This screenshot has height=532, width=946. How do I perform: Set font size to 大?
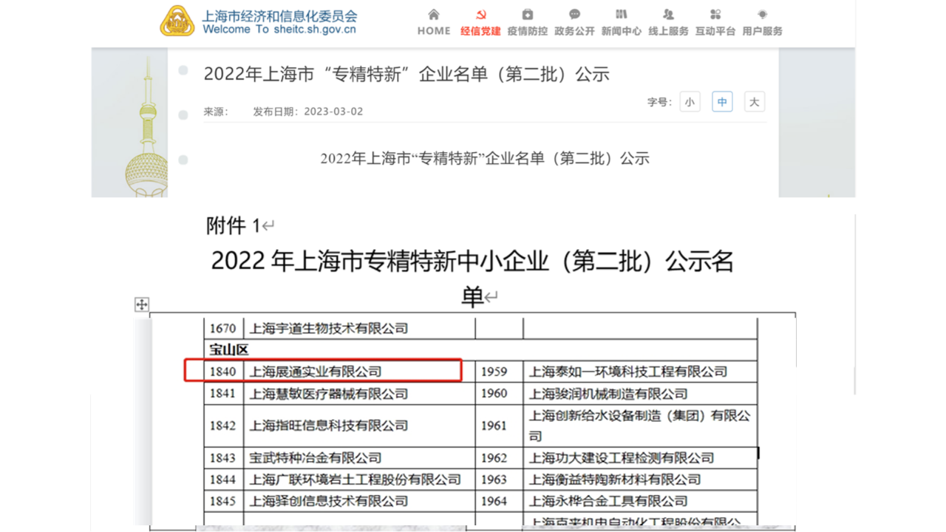click(755, 102)
